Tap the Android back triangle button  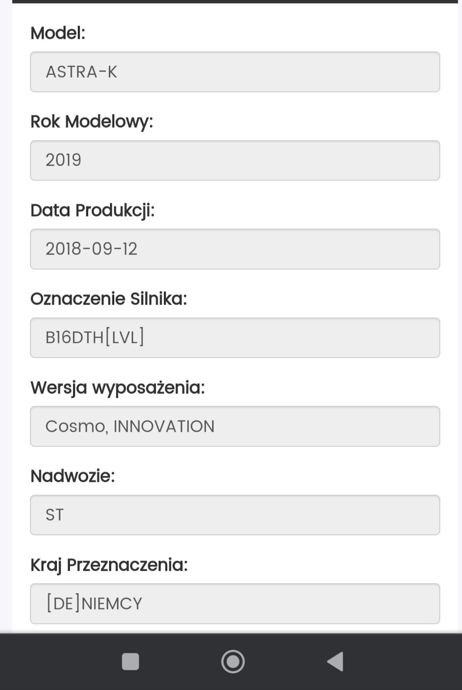click(335, 662)
